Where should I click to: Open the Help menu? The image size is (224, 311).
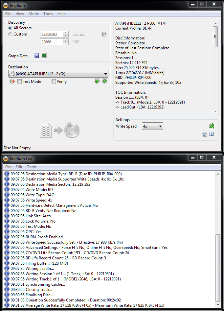(x=61, y=14)
